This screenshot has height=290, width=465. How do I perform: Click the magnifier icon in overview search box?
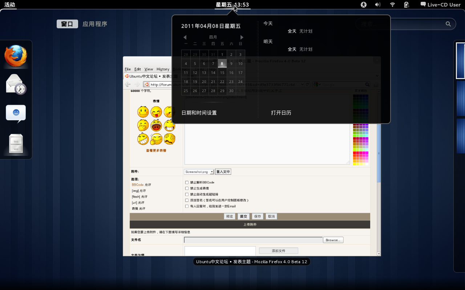click(448, 24)
